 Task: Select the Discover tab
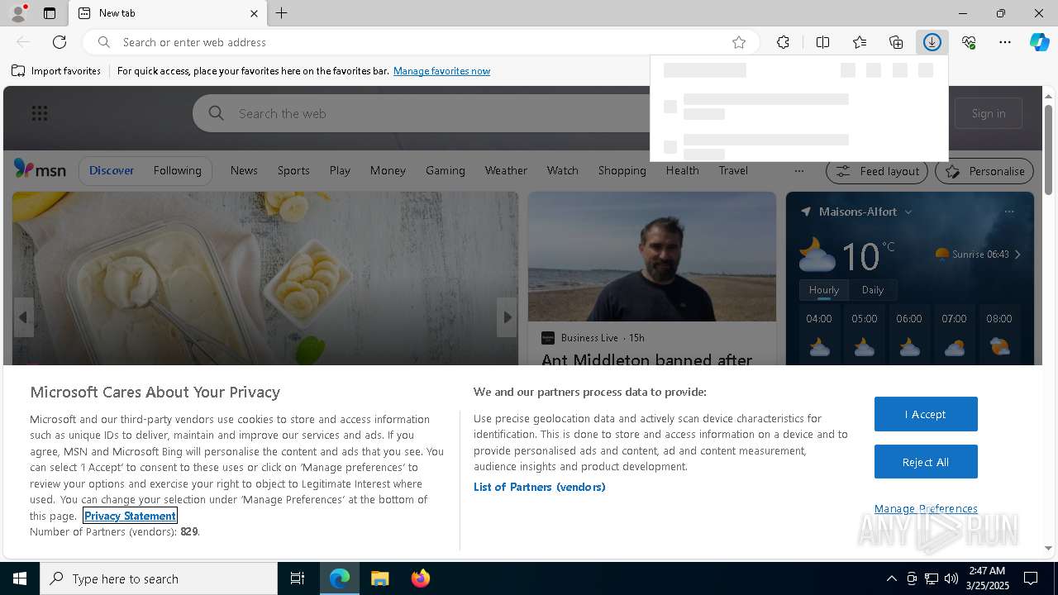(112, 170)
